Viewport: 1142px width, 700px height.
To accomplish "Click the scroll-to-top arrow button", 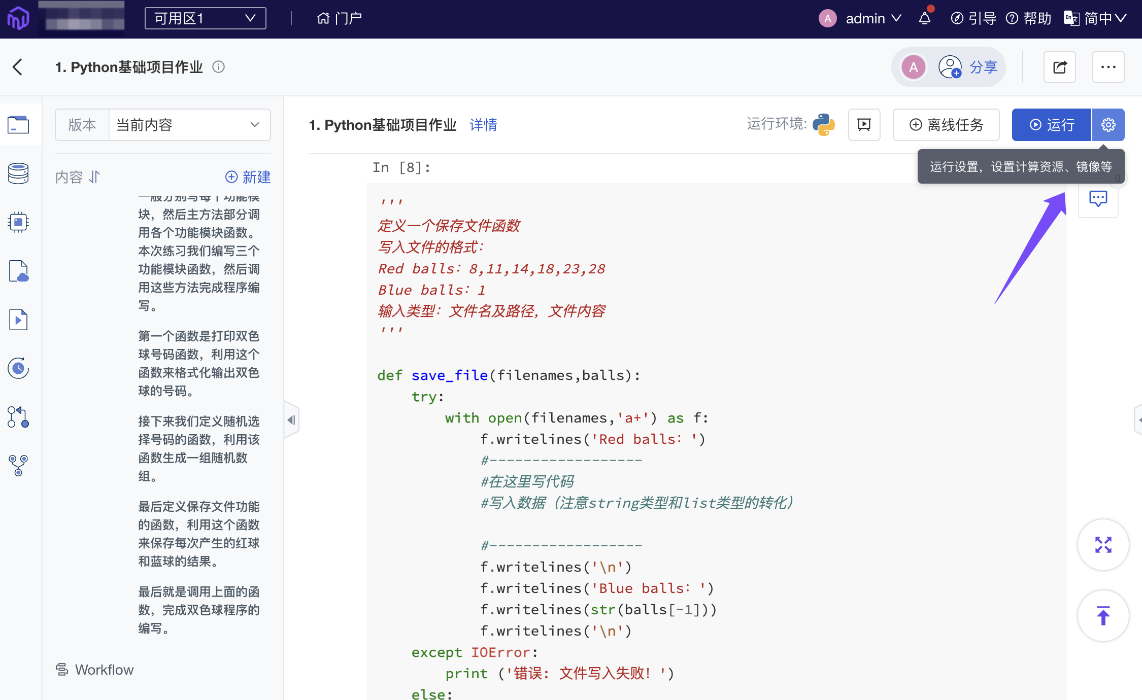I will (1103, 616).
